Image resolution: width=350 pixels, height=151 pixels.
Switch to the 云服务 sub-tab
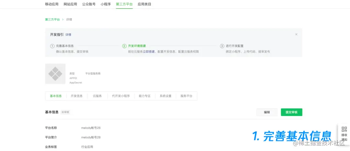tap(97, 96)
